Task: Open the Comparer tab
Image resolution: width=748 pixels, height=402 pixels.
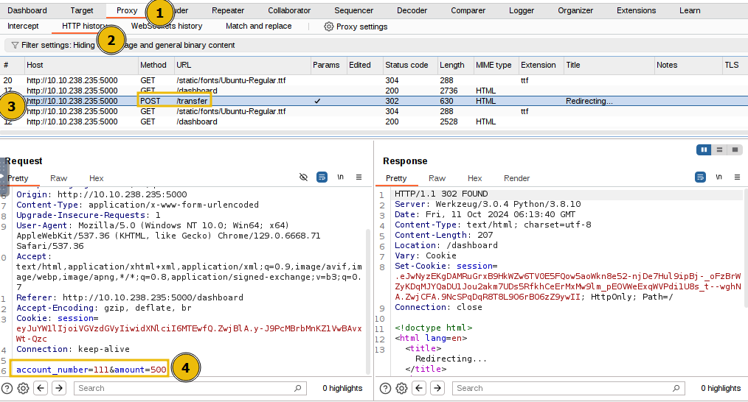Action: [x=468, y=10]
